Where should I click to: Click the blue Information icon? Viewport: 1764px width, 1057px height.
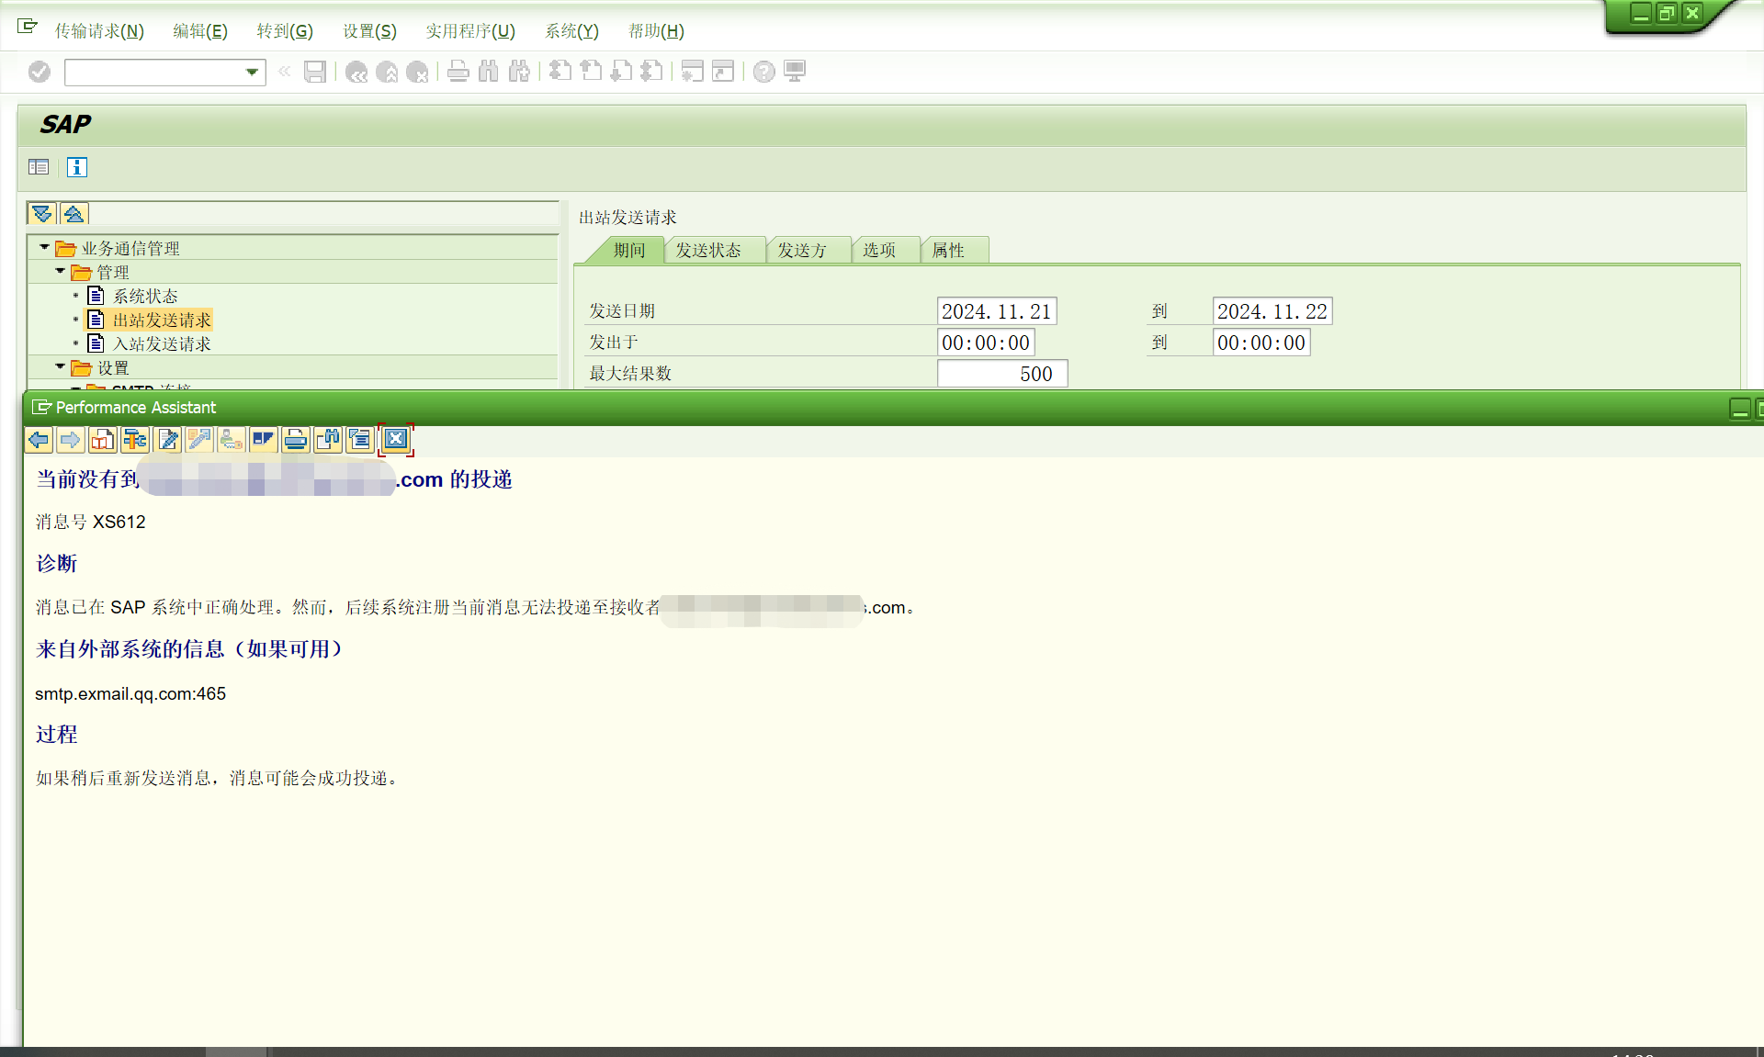click(x=77, y=167)
